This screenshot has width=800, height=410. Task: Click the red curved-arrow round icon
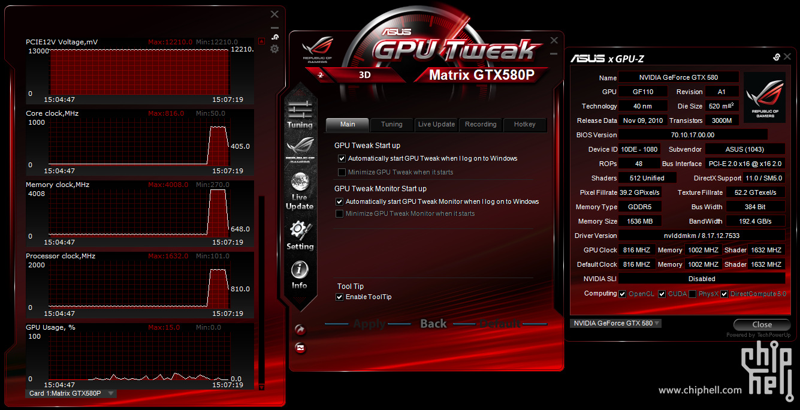pos(300,330)
